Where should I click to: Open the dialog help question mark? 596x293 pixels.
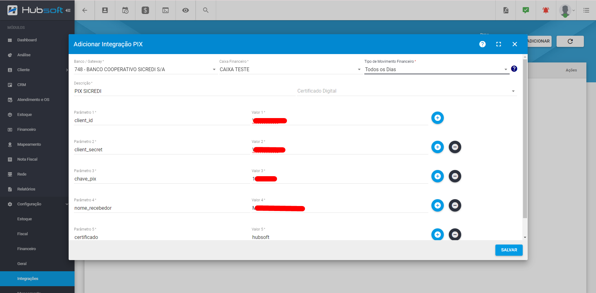tap(482, 44)
